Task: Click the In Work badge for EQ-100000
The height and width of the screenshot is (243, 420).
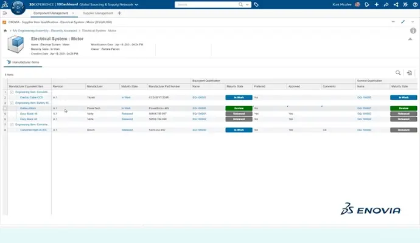Action: pyautogui.click(x=239, y=130)
